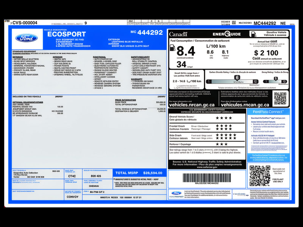Click the VIN barcode MAJ3S2GE1MC444292
The height and width of the screenshot is (227, 303).
pyautogui.click(x=206, y=178)
